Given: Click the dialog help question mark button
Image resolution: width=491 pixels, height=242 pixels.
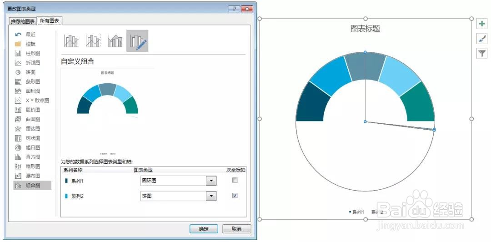Looking at the screenshot, I should (235, 9).
